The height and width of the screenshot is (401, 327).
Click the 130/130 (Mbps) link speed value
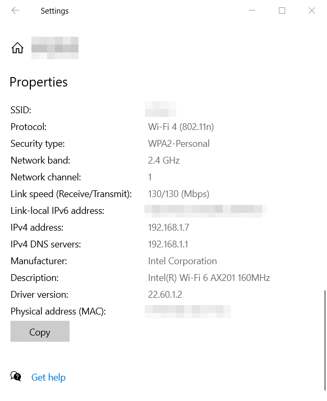coord(178,194)
